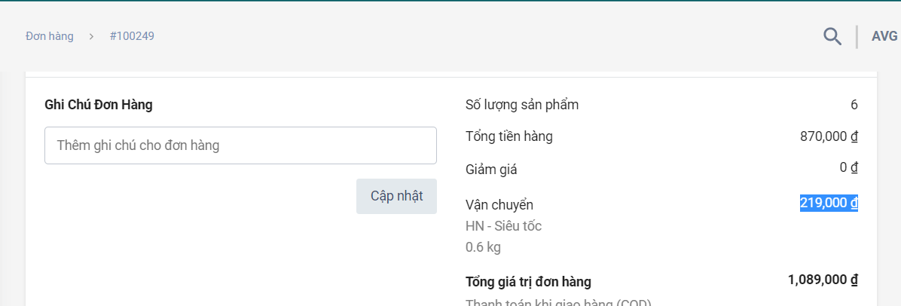The image size is (901, 306).
Task: Click the Vận chuyển label
Action: click(x=499, y=205)
